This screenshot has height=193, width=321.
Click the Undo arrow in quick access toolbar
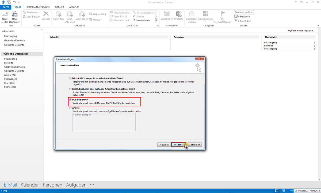14,2
